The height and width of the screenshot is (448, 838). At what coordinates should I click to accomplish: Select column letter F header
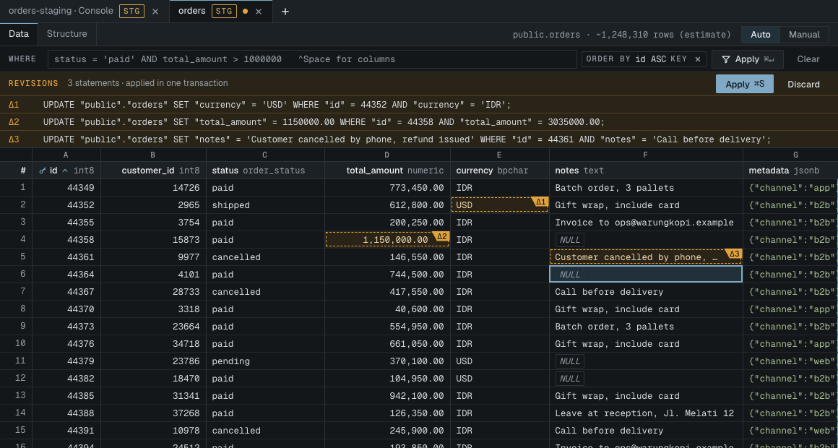(646, 155)
